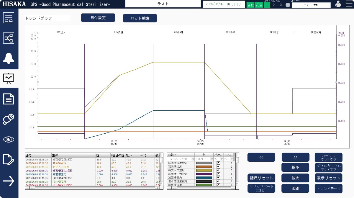Click the purple swatch for 滅菌槽圧力設定
Image resolution: width=354 pixels, height=198 pixels.
click(x=204, y=174)
